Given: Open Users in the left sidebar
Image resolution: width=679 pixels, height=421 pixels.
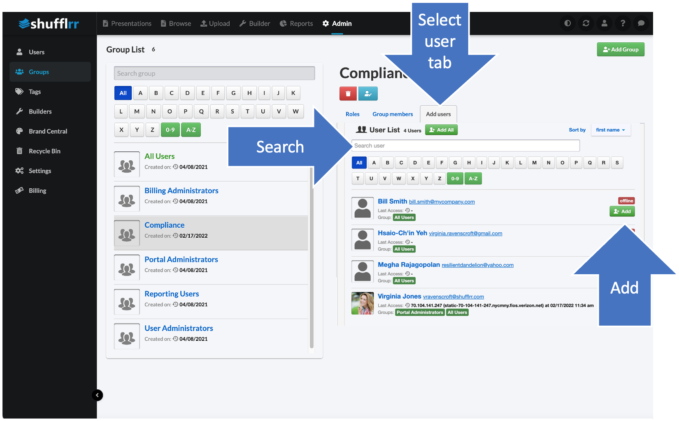Looking at the screenshot, I should coord(50,52).
